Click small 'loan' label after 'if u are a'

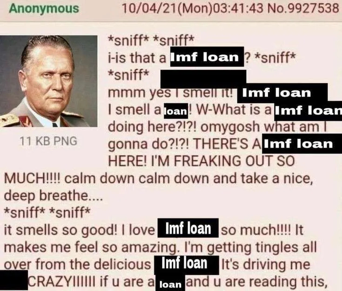click(170, 284)
